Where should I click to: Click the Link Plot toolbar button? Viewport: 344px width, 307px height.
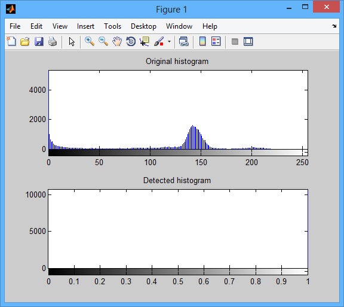pyautogui.click(x=183, y=41)
